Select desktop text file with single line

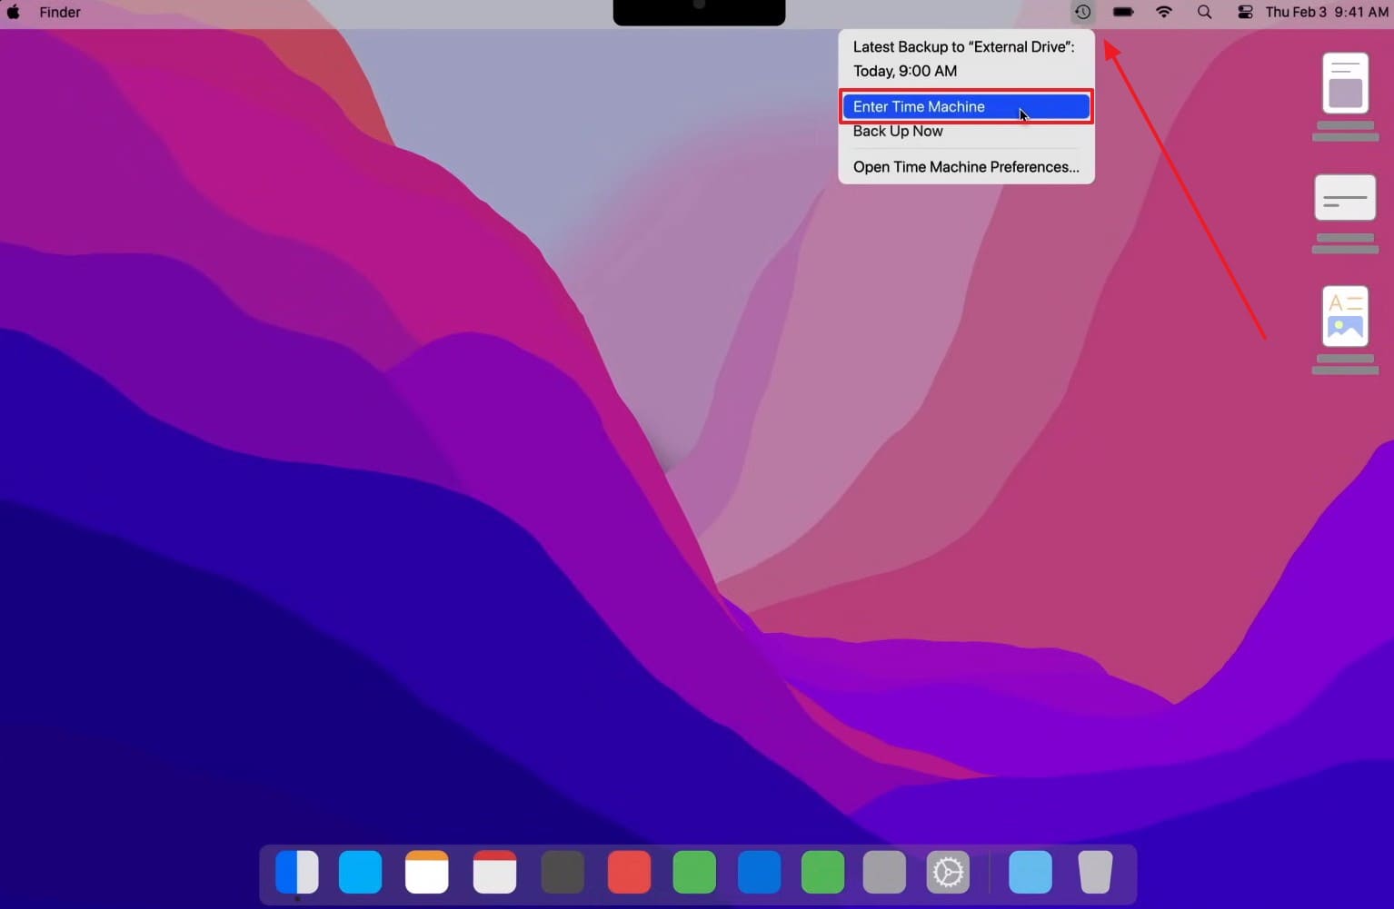pos(1345,198)
